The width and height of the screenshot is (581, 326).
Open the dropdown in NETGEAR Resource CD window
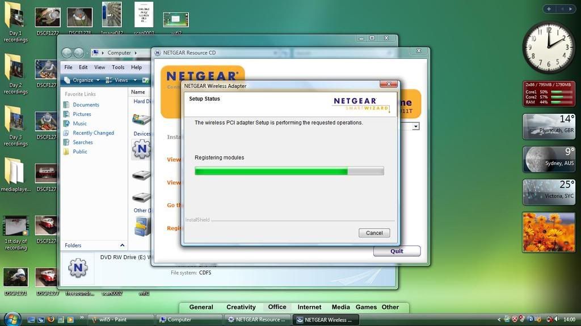click(416, 126)
